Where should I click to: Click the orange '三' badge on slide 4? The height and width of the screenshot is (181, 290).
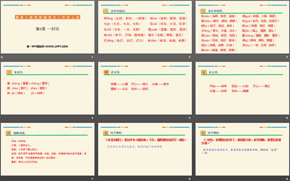click(x=8, y=72)
